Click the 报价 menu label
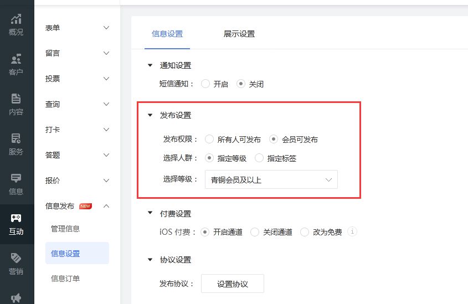468x304 pixels. coord(53,181)
